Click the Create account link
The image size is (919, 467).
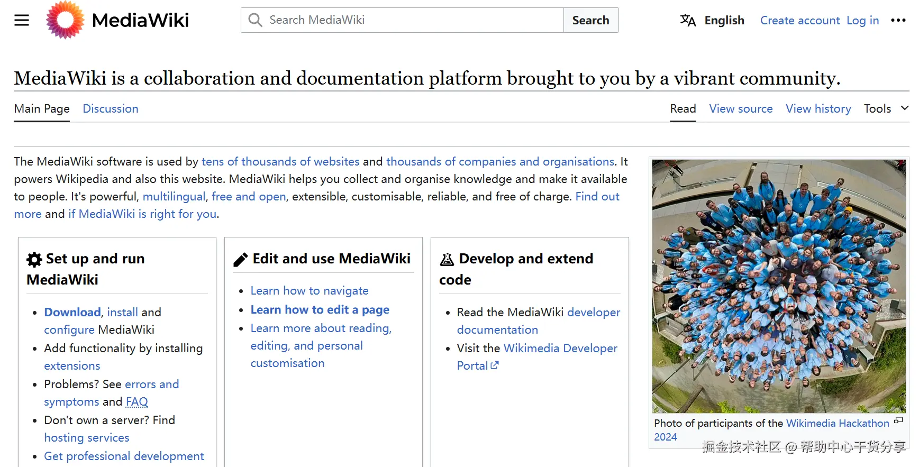click(x=799, y=21)
